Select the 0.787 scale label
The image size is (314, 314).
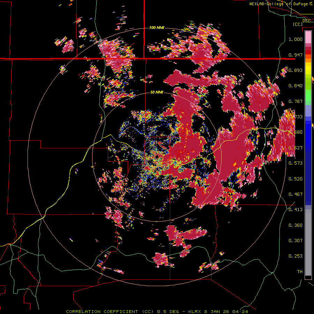tap(296, 101)
